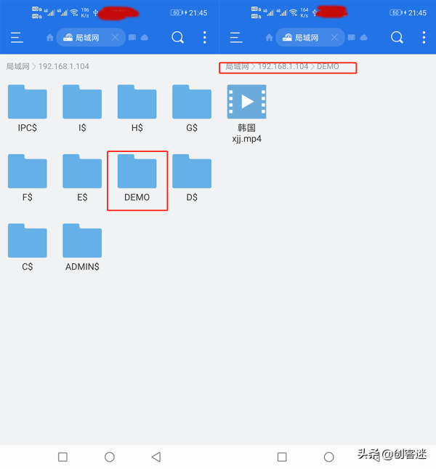Close the 局域网 tab in left screen
The height and width of the screenshot is (469, 436).
tap(115, 38)
